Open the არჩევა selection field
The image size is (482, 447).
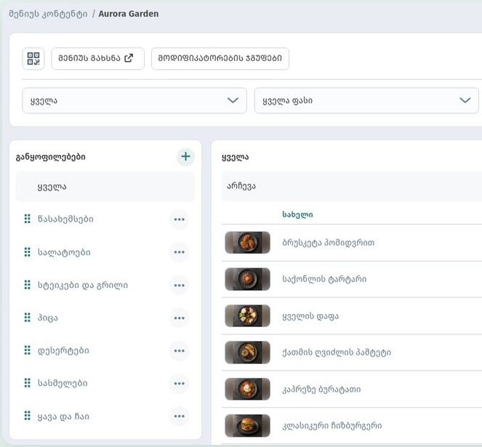click(352, 186)
